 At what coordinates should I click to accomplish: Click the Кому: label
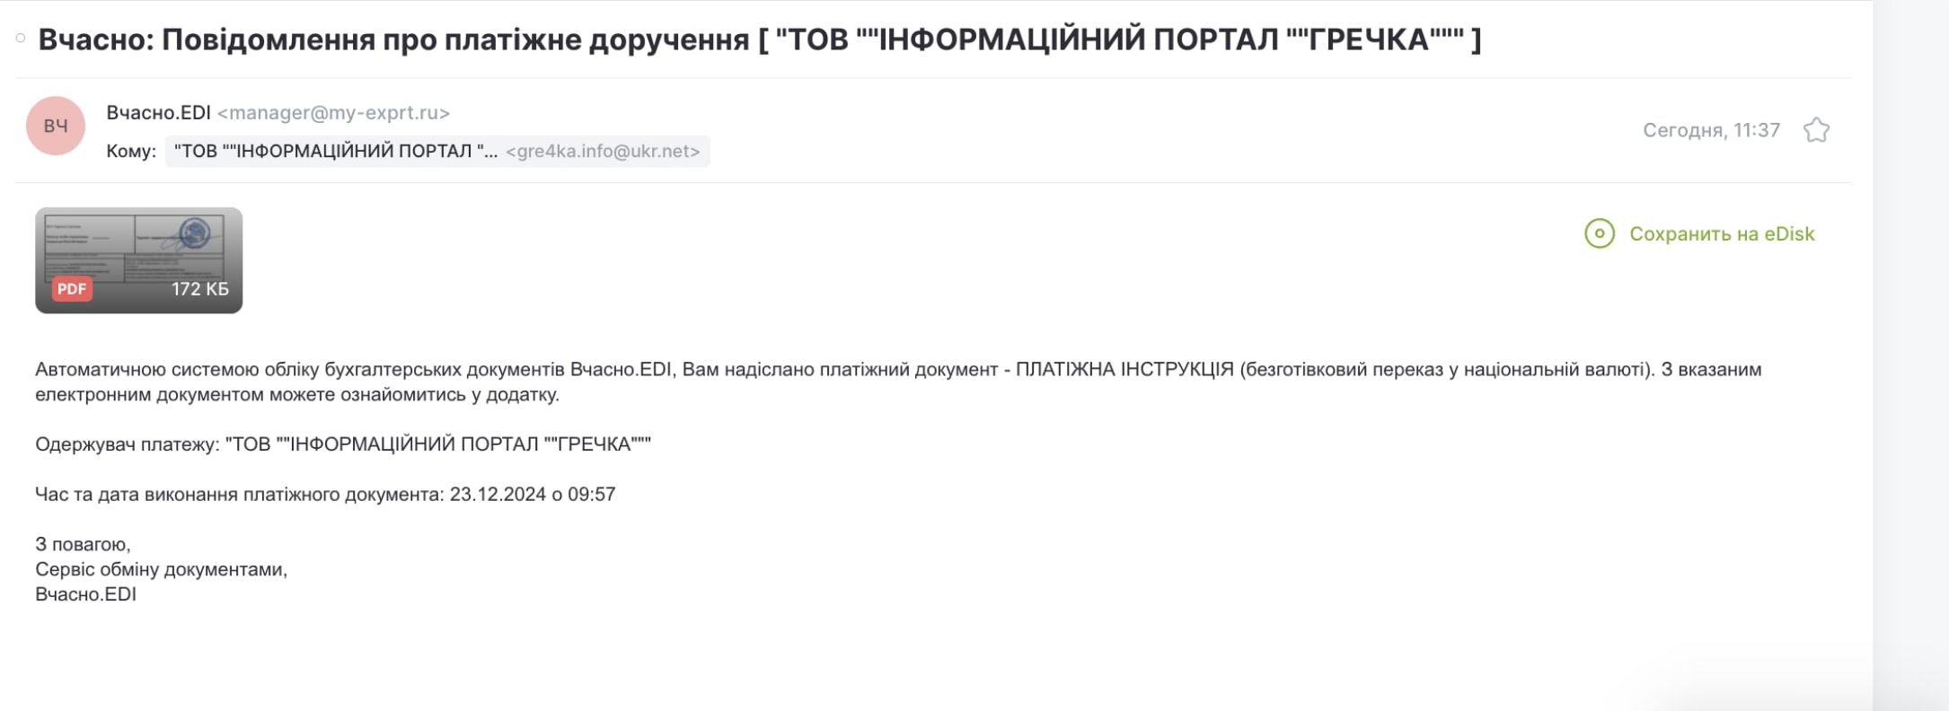pyautogui.click(x=131, y=151)
